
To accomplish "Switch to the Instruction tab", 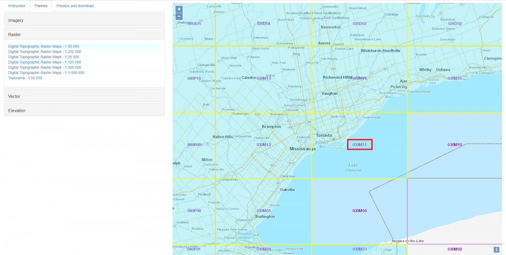I will pyautogui.click(x=16, y=6).
